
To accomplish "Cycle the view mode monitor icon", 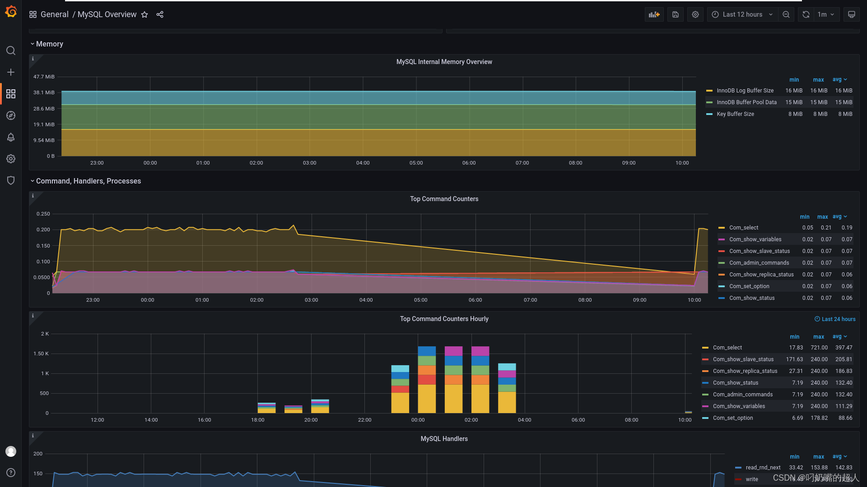I will 852,14.
